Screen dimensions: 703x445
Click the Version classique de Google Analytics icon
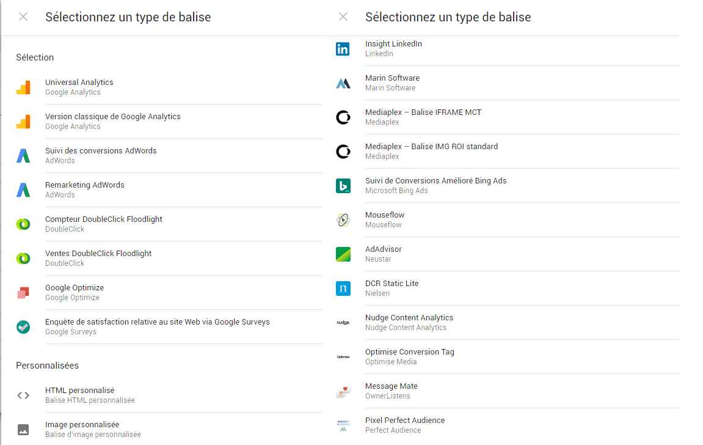click(x=23, y=122)
